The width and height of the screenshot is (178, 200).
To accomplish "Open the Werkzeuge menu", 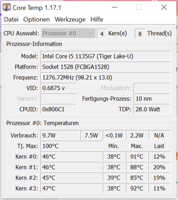I will [x=70, y=20].
